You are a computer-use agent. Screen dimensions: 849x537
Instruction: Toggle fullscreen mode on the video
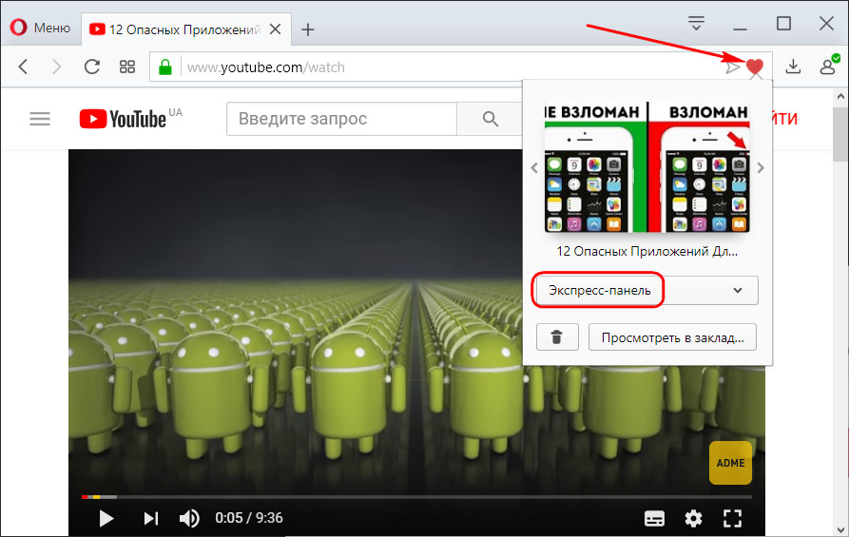tap(731, 518)
